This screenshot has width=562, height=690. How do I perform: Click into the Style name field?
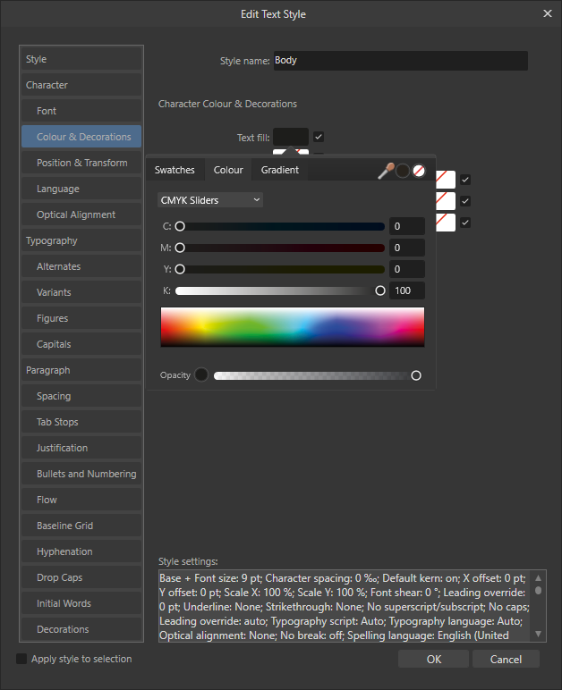pos(401,60)
